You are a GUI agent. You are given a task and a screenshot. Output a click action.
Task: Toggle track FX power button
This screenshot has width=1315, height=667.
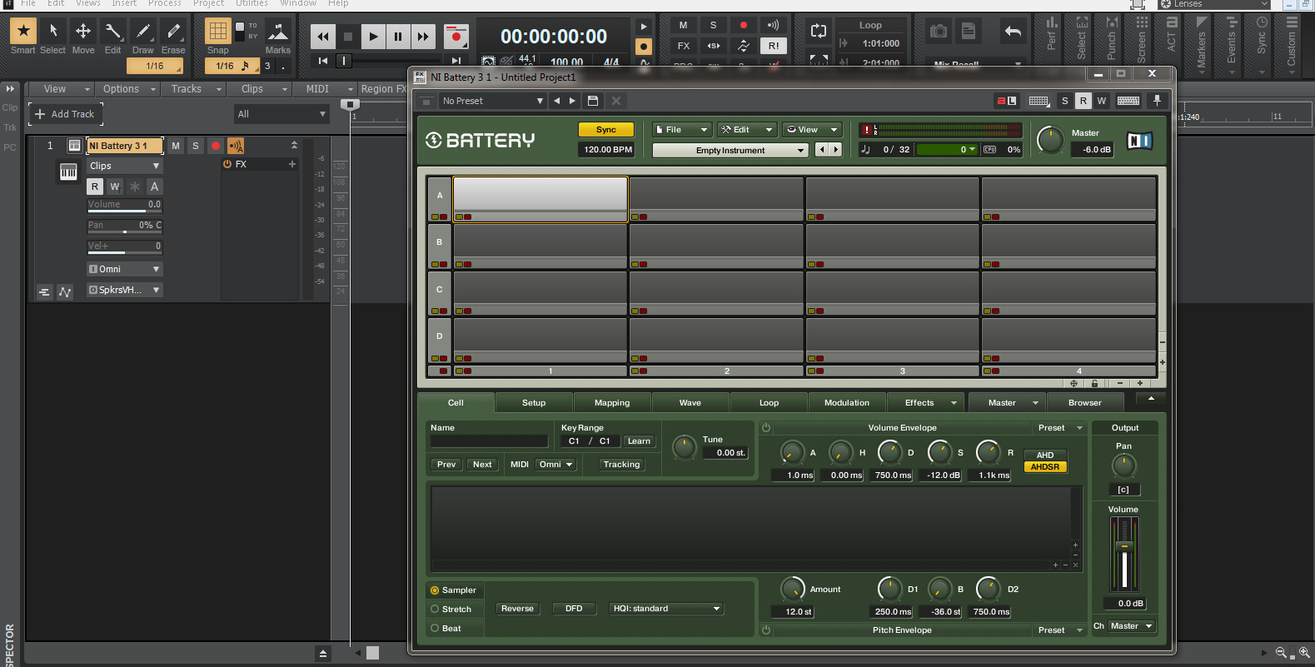coord(227,164)
